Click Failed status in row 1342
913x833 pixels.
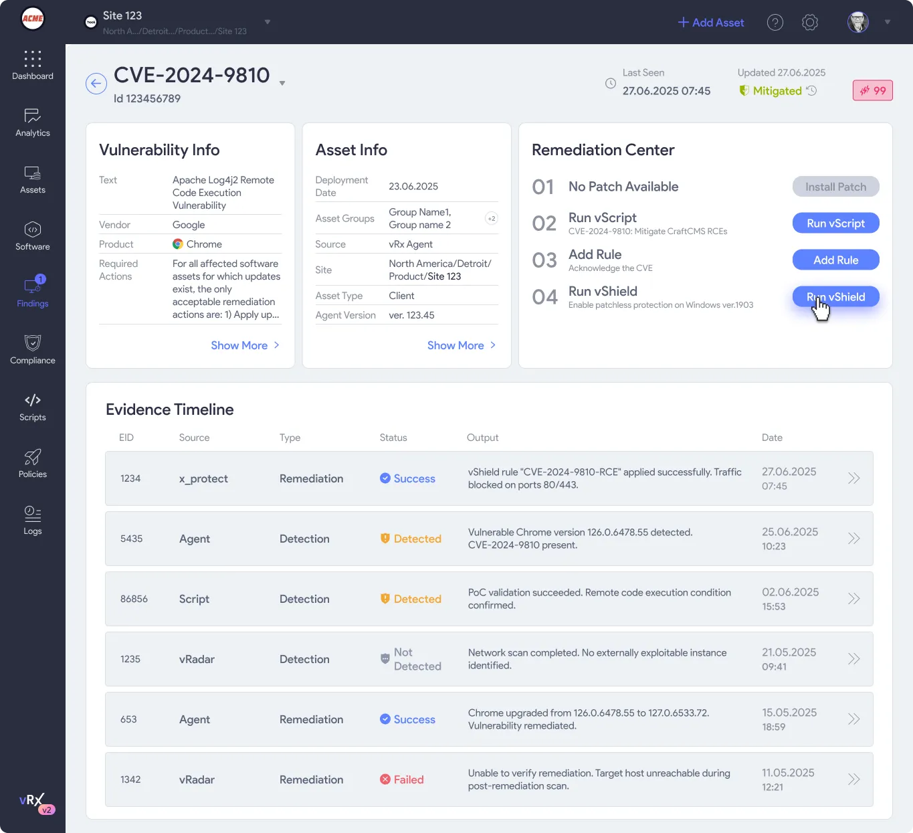pos(402,779)
